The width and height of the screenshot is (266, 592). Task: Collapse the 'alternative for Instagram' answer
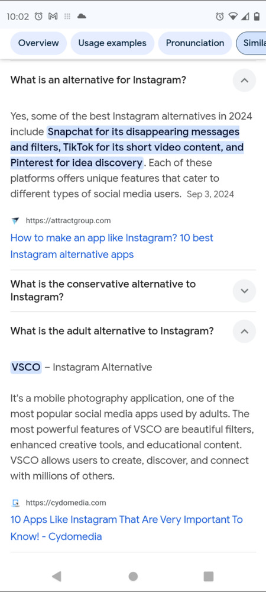tap(244, 80)
